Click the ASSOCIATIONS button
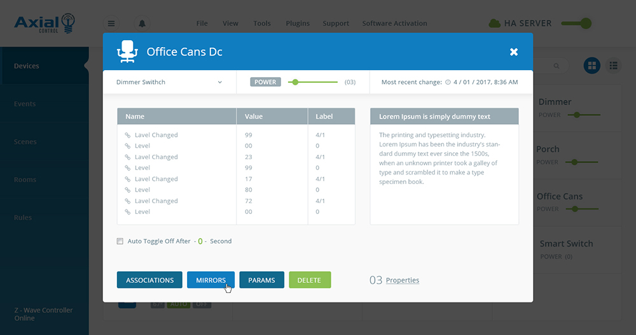The image size is (636, 335). pyautogui.click(x=149, y=280)
